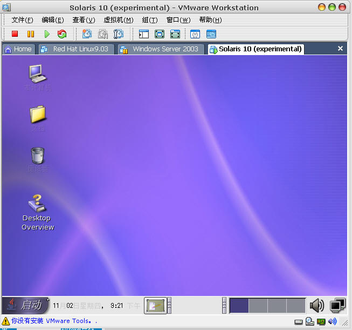This screenshot has height=330, width=352.
Task: Close the current VM tab with X
Action: (340, 49)
